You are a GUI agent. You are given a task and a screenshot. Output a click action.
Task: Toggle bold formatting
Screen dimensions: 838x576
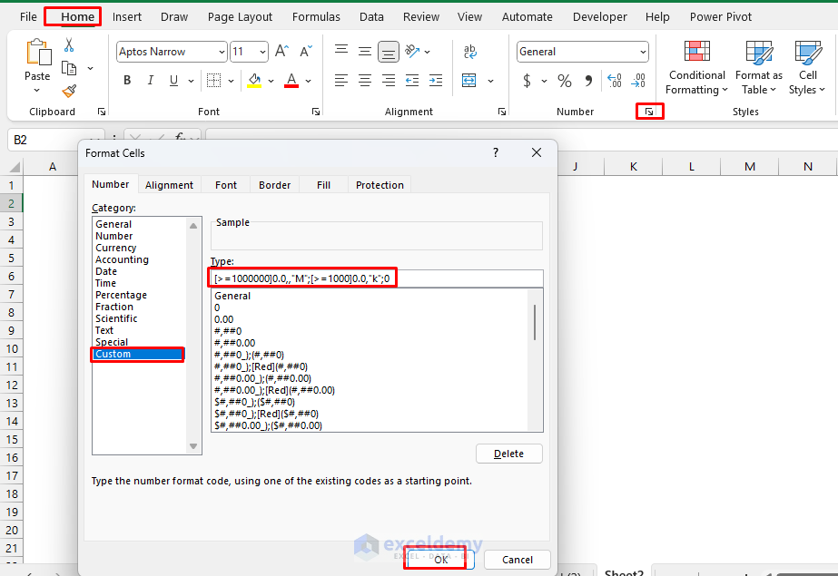pyautogui.click(x=127, y=80)
